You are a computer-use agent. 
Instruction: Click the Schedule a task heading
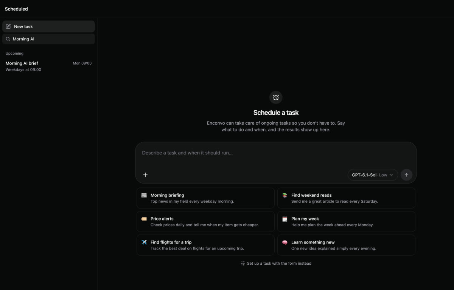point(276,113)
